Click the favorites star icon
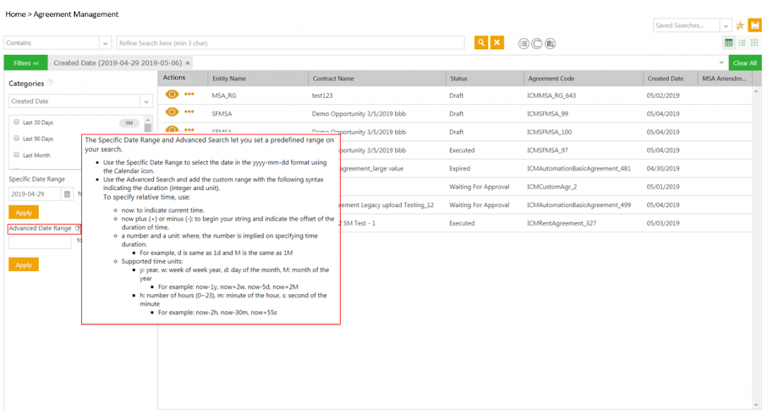The width and height of the screenshot is (762, 414). coord(740,26)
